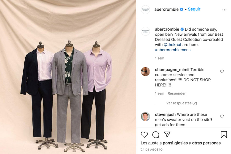The image size is (231, 154).
Task: Open Abercrombie profile picture in header
Action: pos(146,9)
